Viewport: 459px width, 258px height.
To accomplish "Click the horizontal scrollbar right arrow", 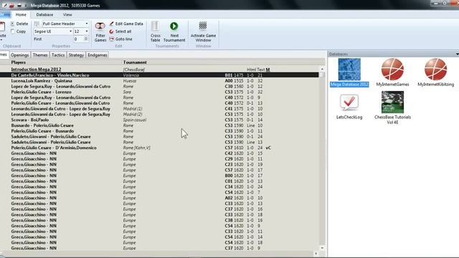I will [316, 254].
